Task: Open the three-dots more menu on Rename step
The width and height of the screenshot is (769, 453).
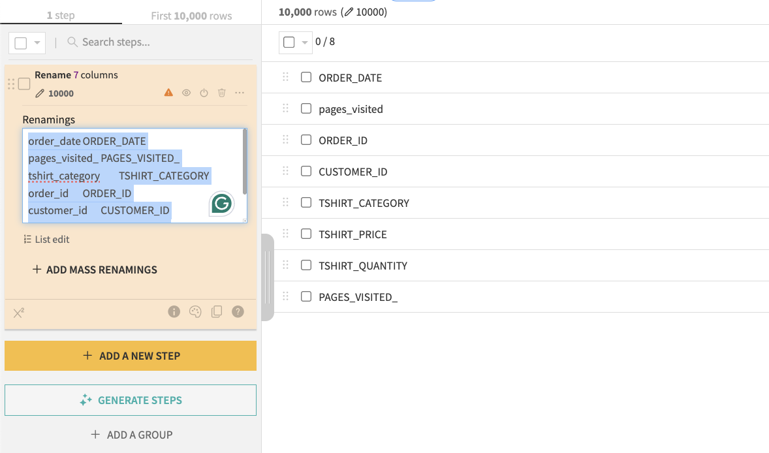Action: coord(240,93)
